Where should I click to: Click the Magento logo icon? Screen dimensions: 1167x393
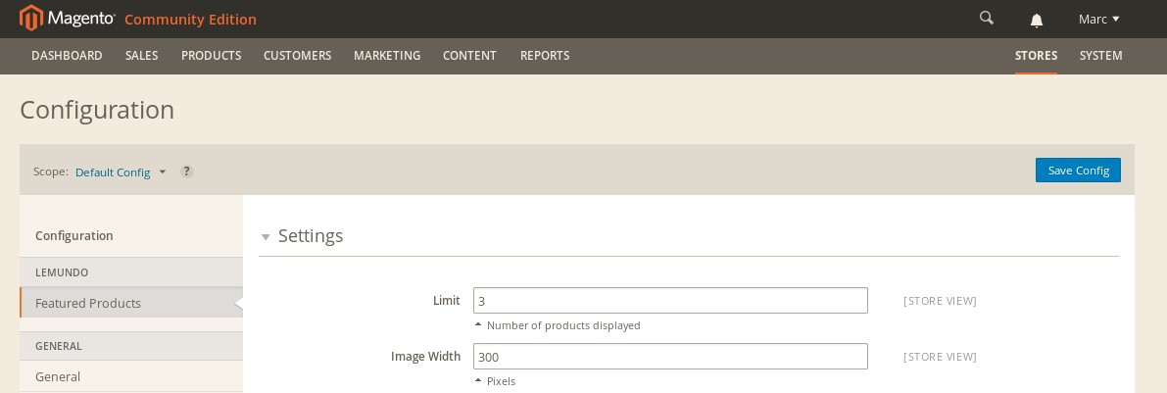30,18
